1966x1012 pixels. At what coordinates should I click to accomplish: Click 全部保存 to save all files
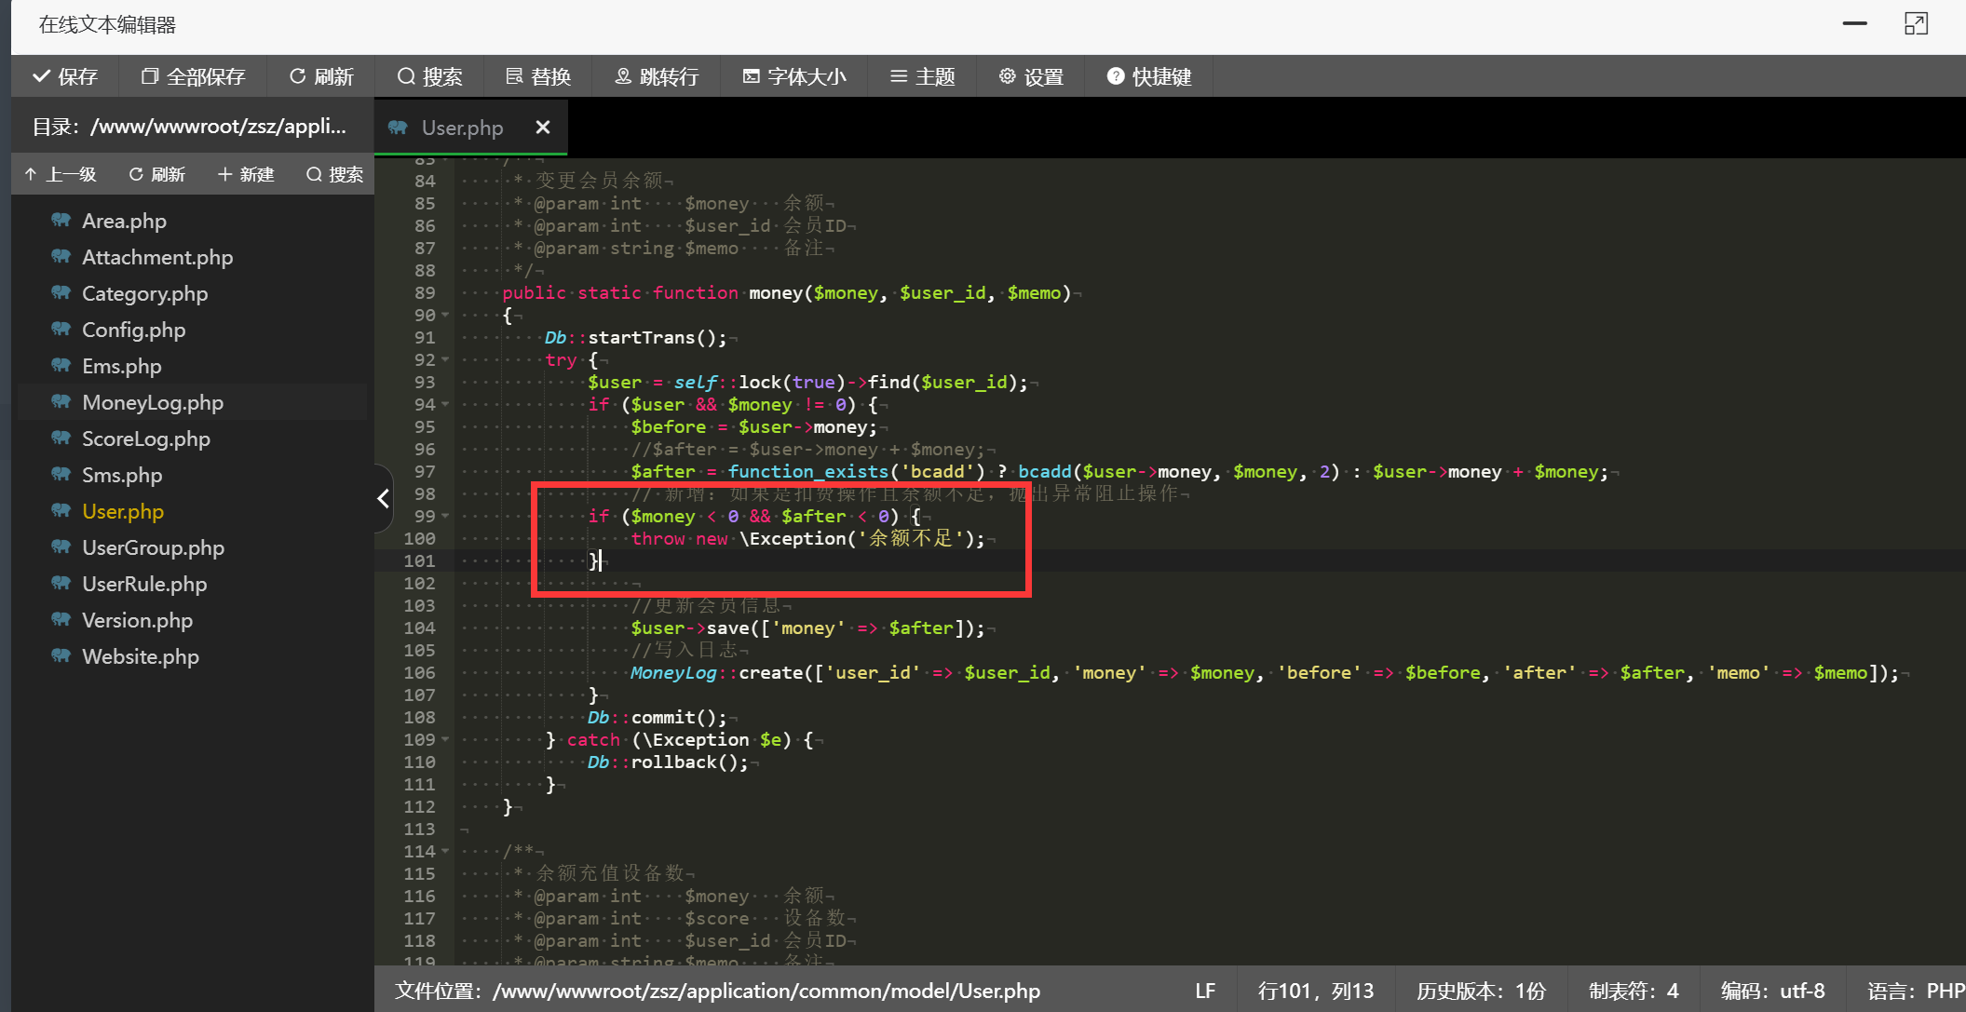tap(193, 76)
